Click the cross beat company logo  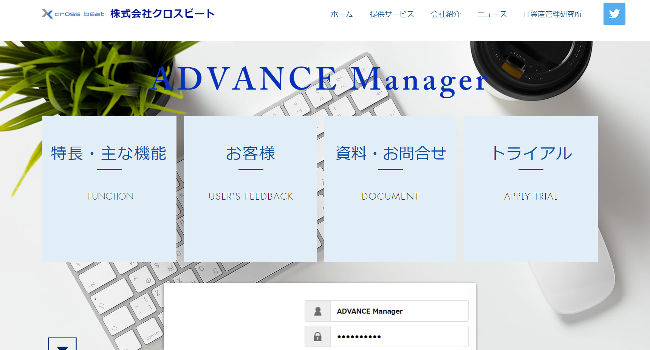point(73,14)
